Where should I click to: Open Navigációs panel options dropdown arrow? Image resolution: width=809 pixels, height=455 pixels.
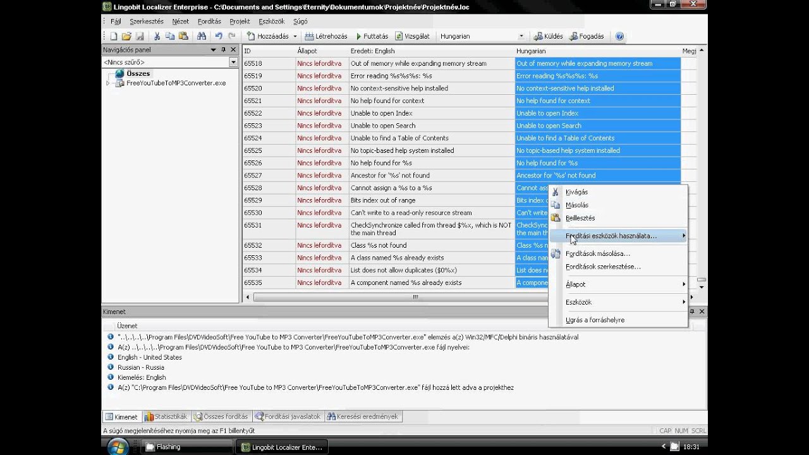(x=214, y=50)
